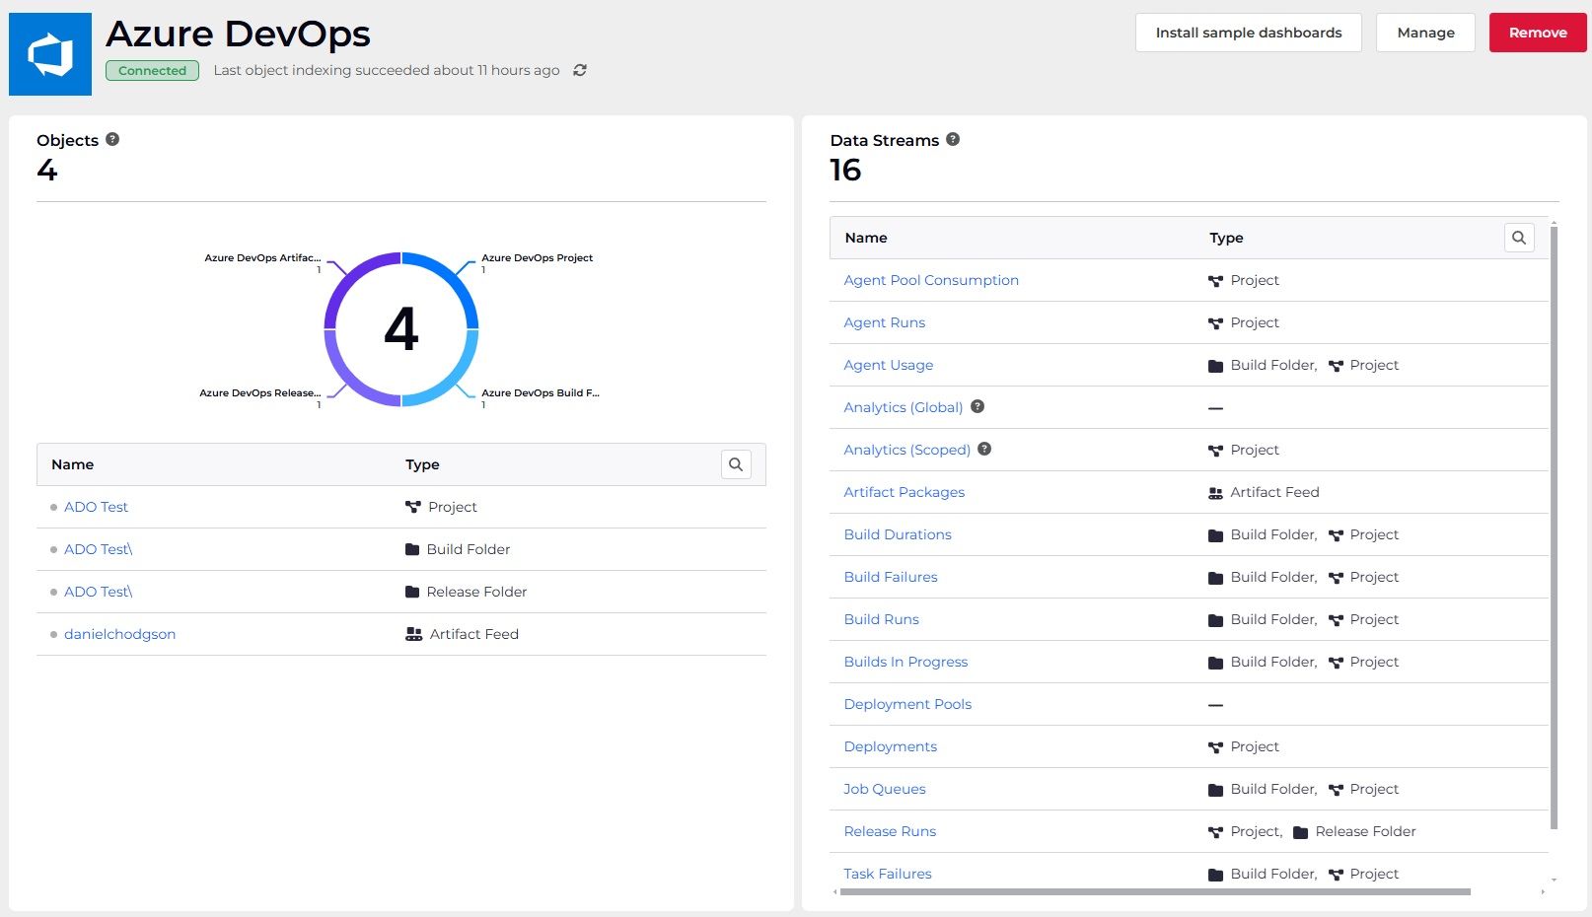Open the Task Failures data stream
This screenshot has width=1592, height=917.
point(887,874)
